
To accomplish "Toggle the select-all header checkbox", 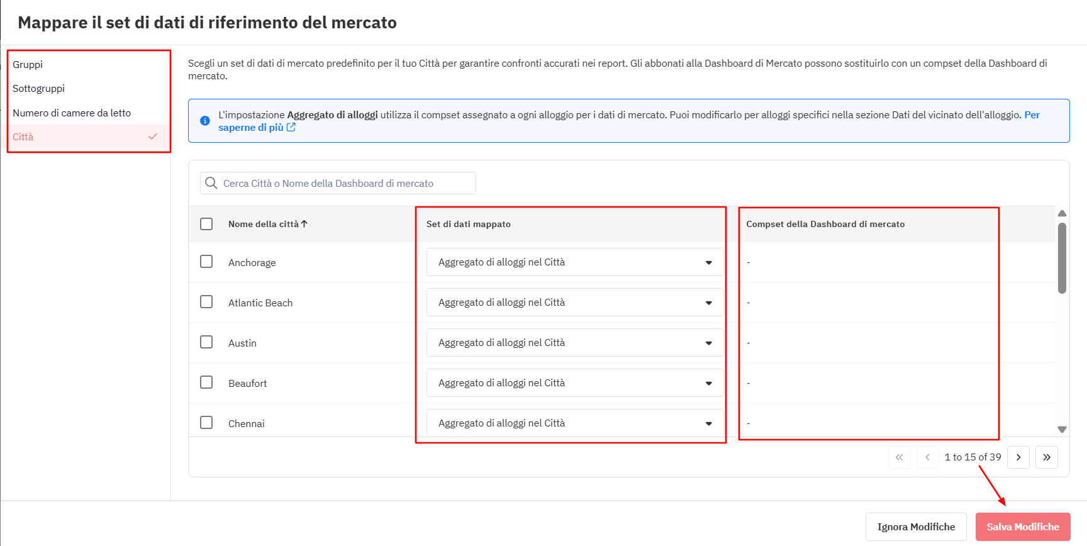I will click(206, 224).
